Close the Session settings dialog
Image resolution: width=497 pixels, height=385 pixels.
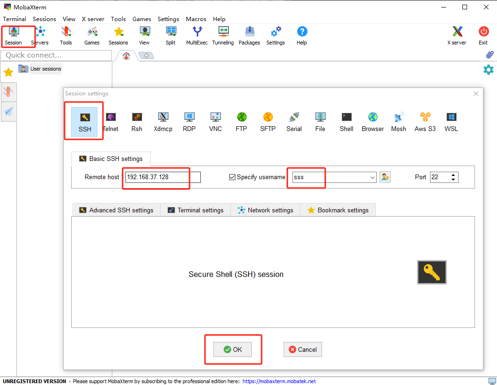pyautogui.click(x=476, y=94)
